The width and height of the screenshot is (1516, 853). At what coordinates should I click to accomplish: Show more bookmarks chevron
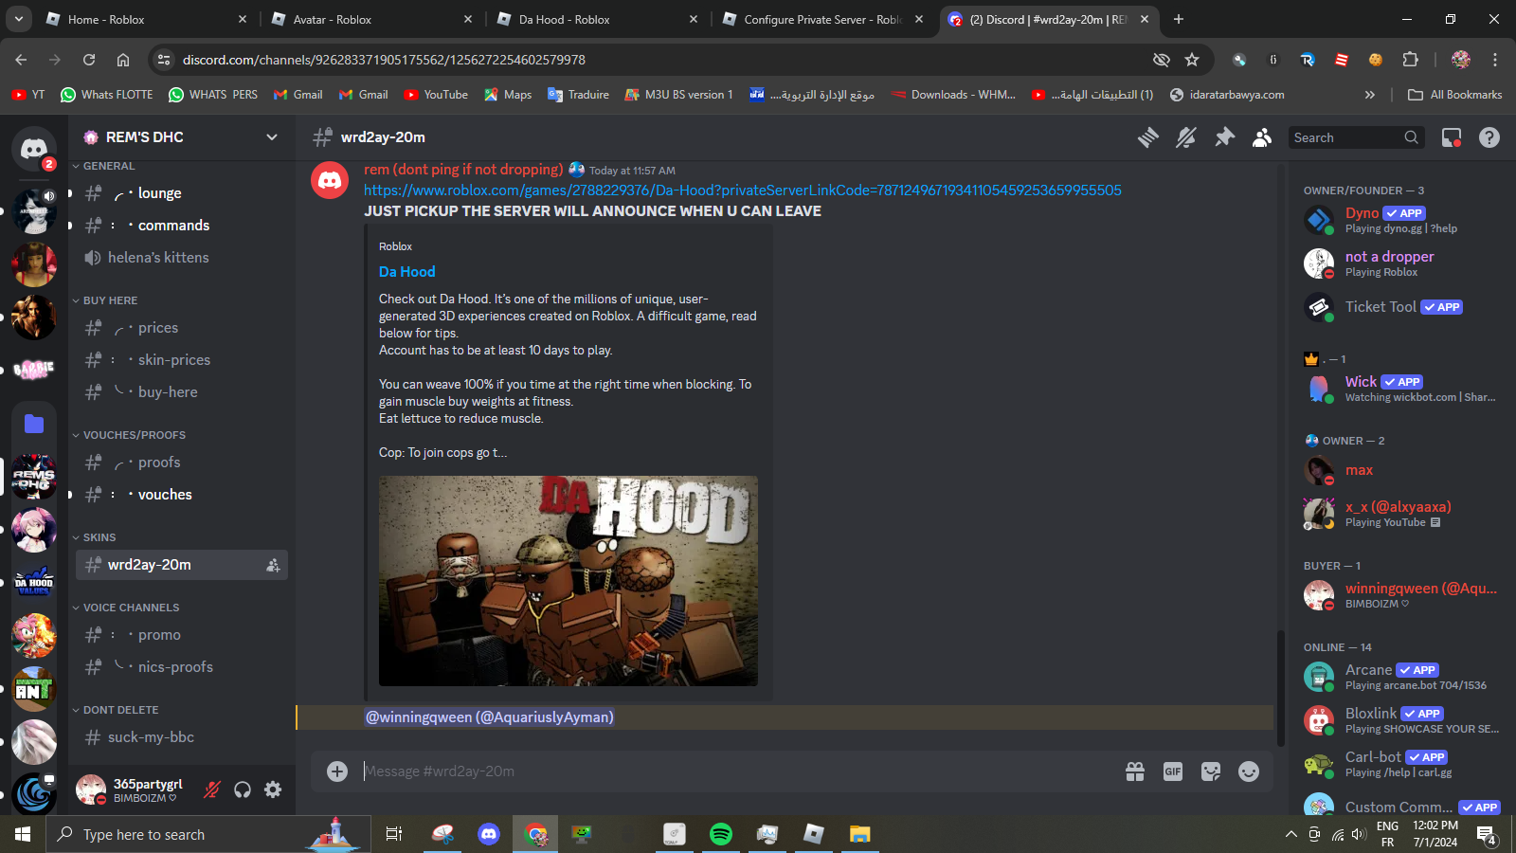pyautogui.click(x=1369, y=95)
